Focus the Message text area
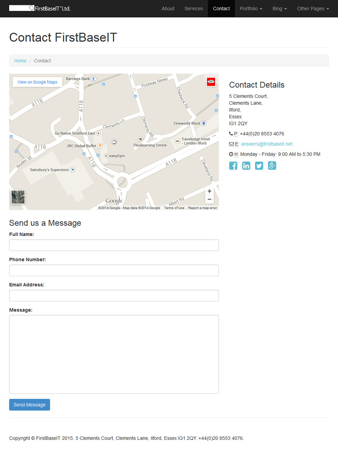The image size is (338, 462). pos(114,354)
